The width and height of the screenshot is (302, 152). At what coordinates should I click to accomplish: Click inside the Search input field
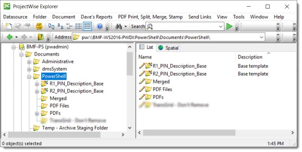[185, 26]
